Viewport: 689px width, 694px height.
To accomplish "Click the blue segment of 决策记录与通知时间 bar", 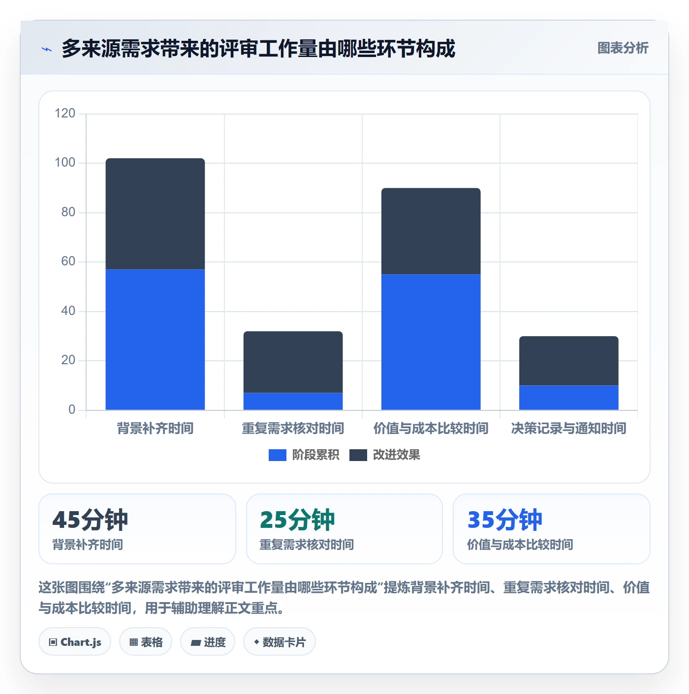I will click(x=568, y=398).
